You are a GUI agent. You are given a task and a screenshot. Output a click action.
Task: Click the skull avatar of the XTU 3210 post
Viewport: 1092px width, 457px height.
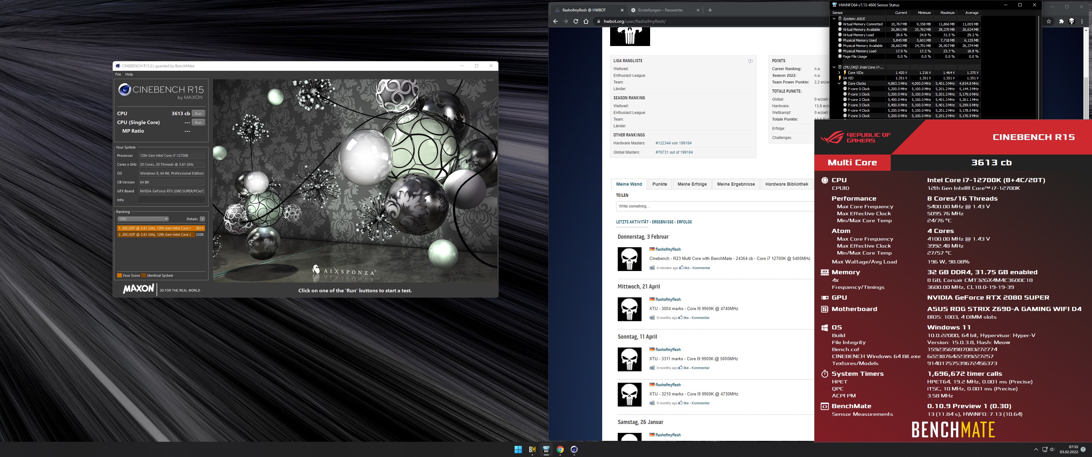629,395
